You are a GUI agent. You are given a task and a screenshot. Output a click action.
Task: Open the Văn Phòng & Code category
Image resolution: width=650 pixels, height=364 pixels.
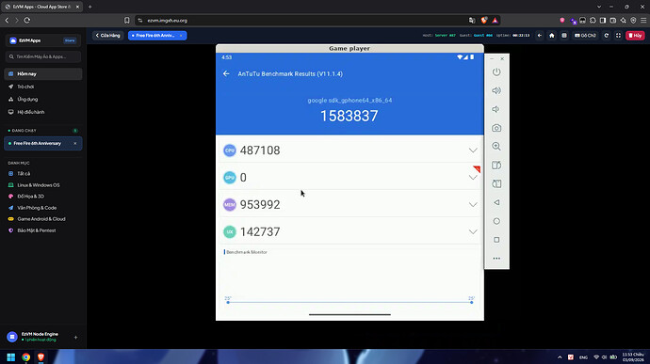(x=43, y=208)
